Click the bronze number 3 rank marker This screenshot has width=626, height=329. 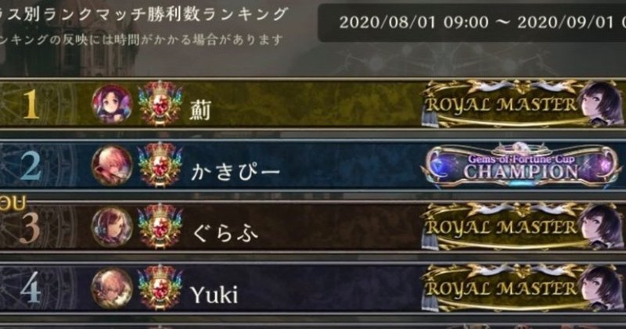tap(30, 227)
